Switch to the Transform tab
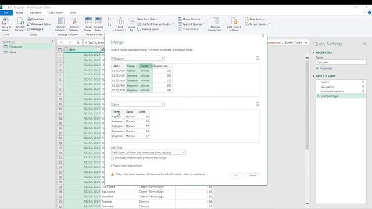The height and width of the screenshot is (209, 372). pos(35,13)
